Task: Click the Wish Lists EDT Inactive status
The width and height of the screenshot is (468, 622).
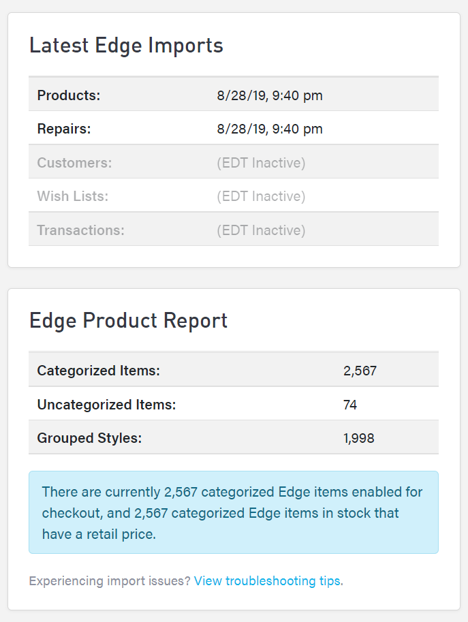Action: [261, 196]
